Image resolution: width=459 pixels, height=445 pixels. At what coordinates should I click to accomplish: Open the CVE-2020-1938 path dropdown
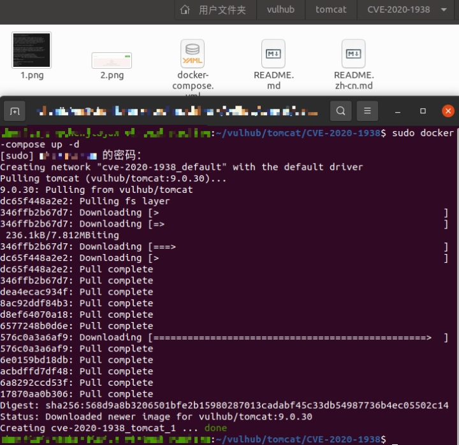point(444,10)
